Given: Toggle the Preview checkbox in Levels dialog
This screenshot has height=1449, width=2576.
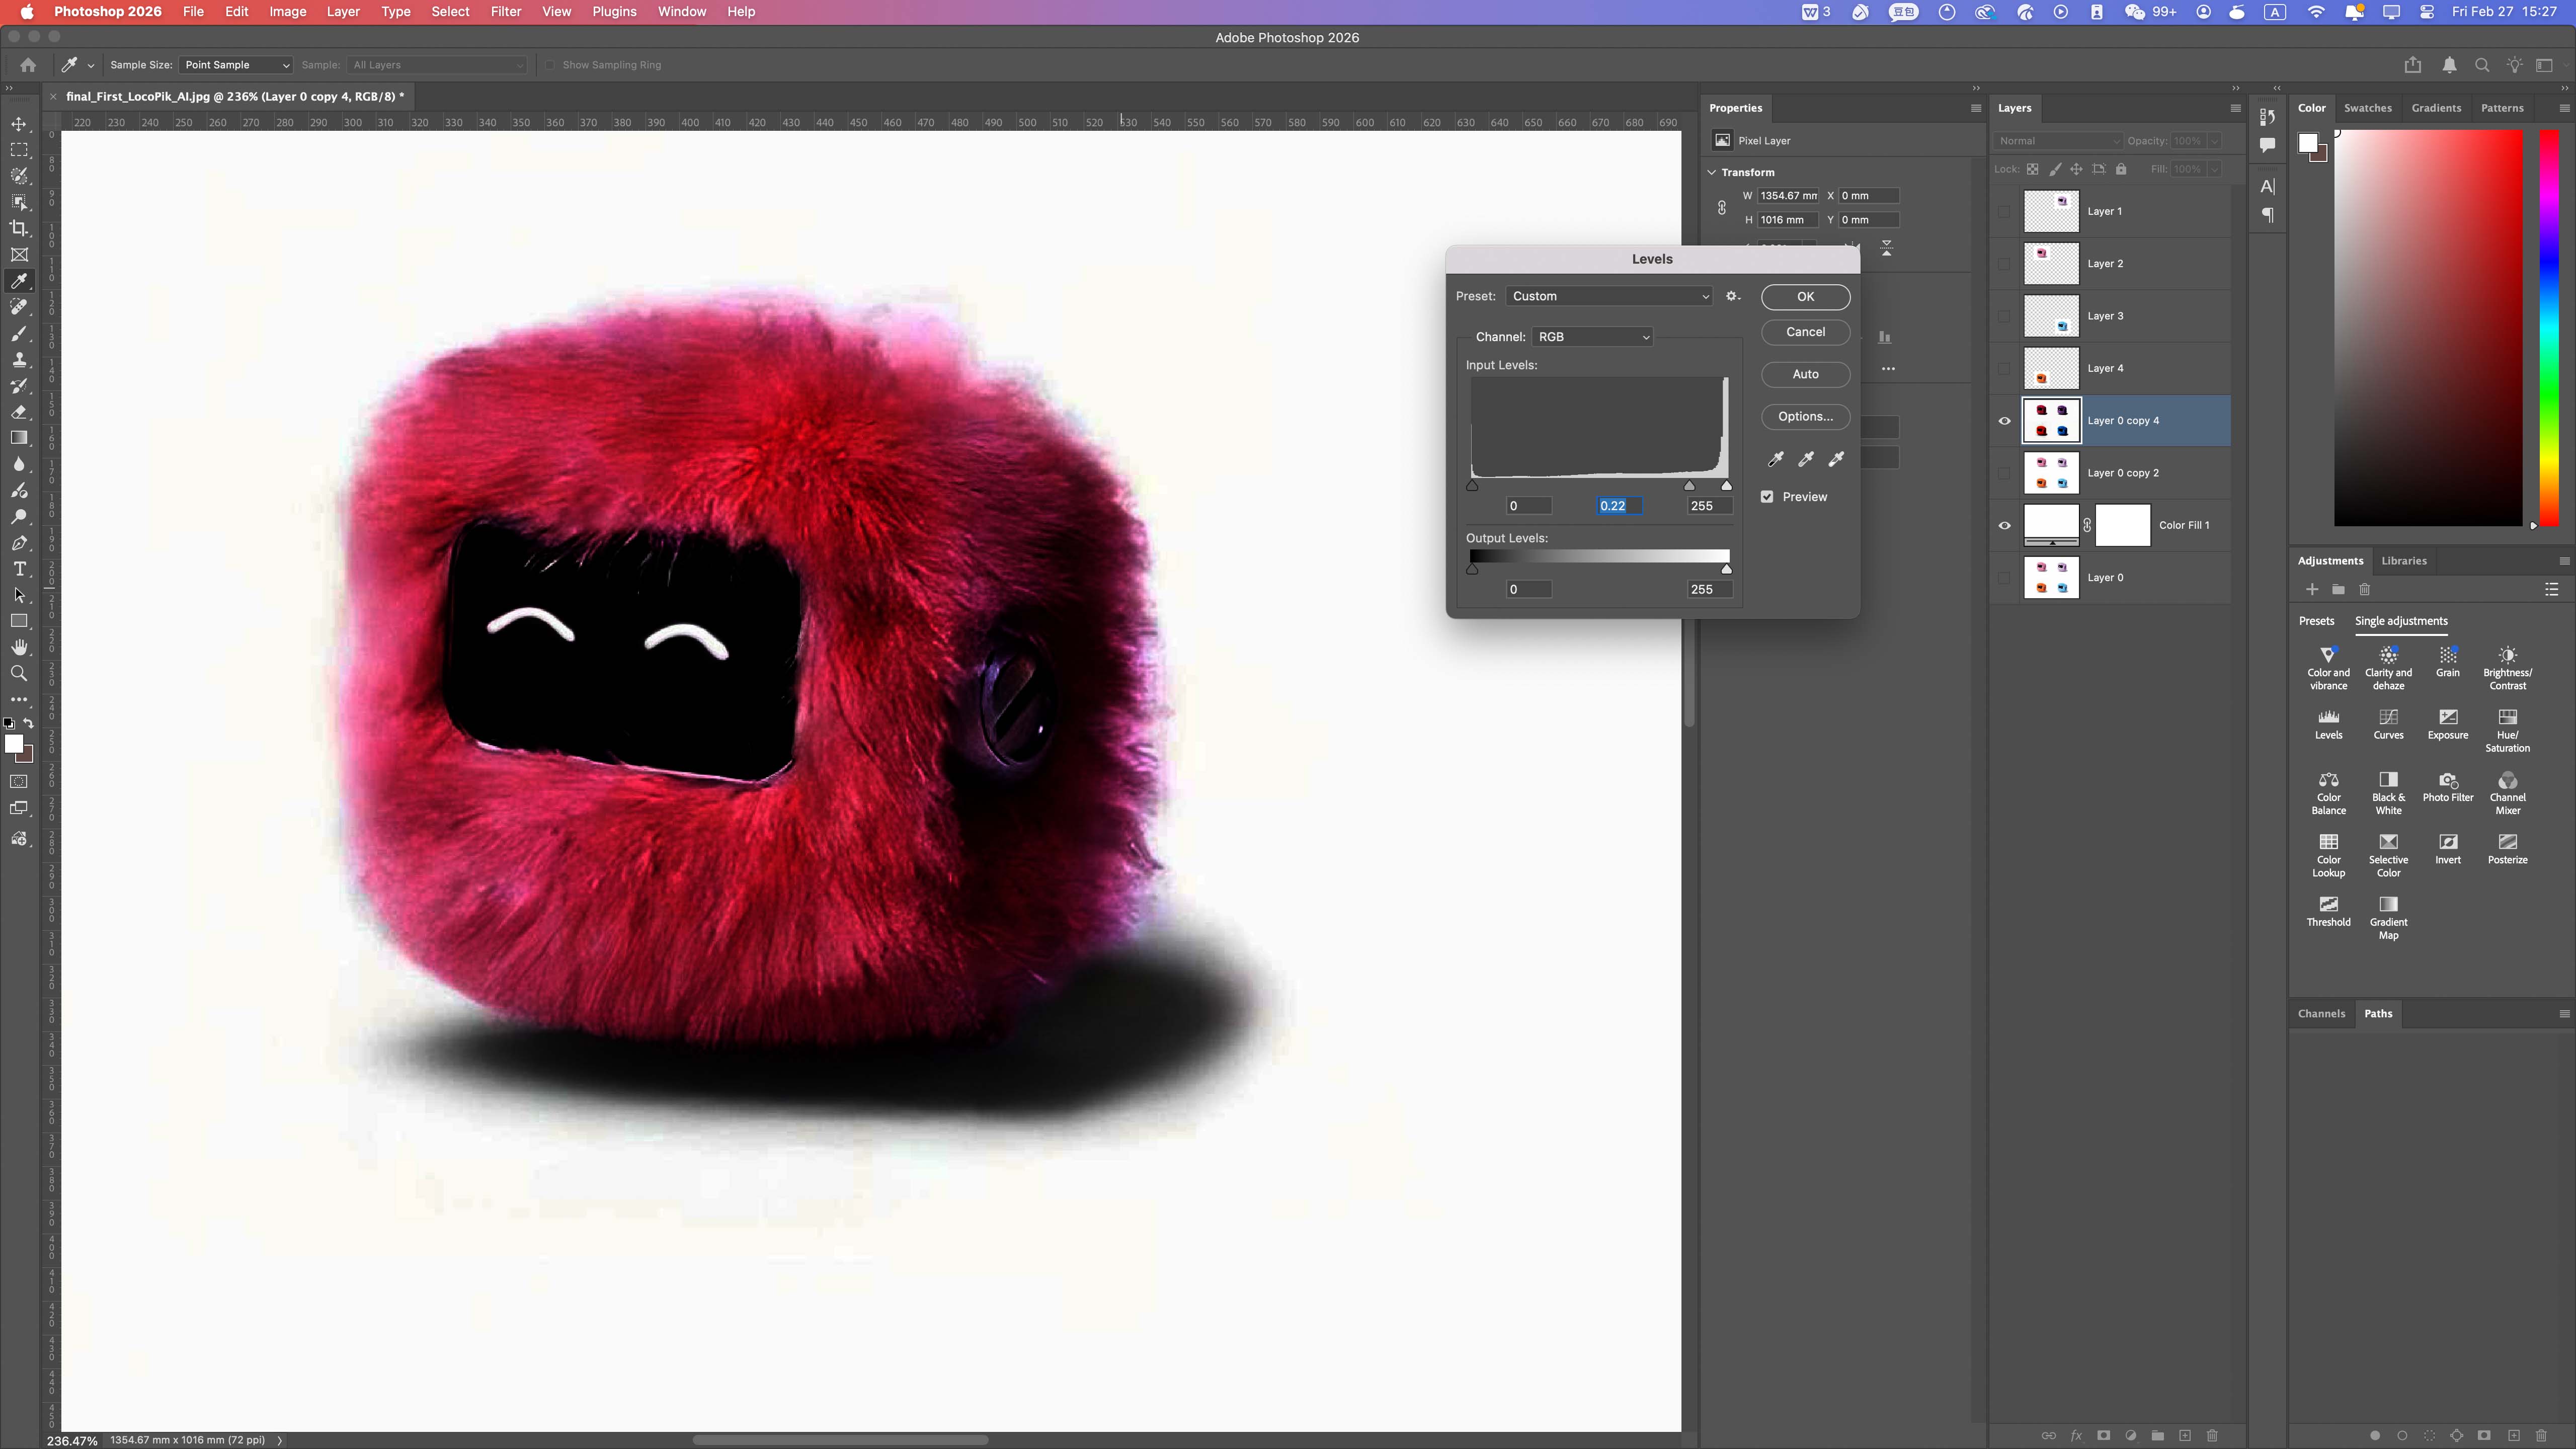Looking at the screenshot, I should (1767, 497).
